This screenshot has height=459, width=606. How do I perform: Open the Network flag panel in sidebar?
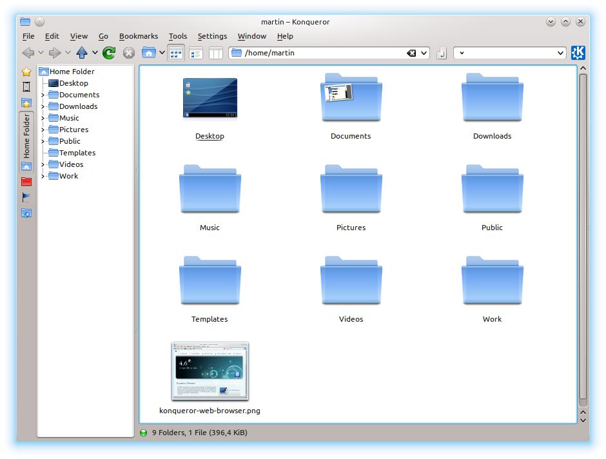click(x=26, y=197)
